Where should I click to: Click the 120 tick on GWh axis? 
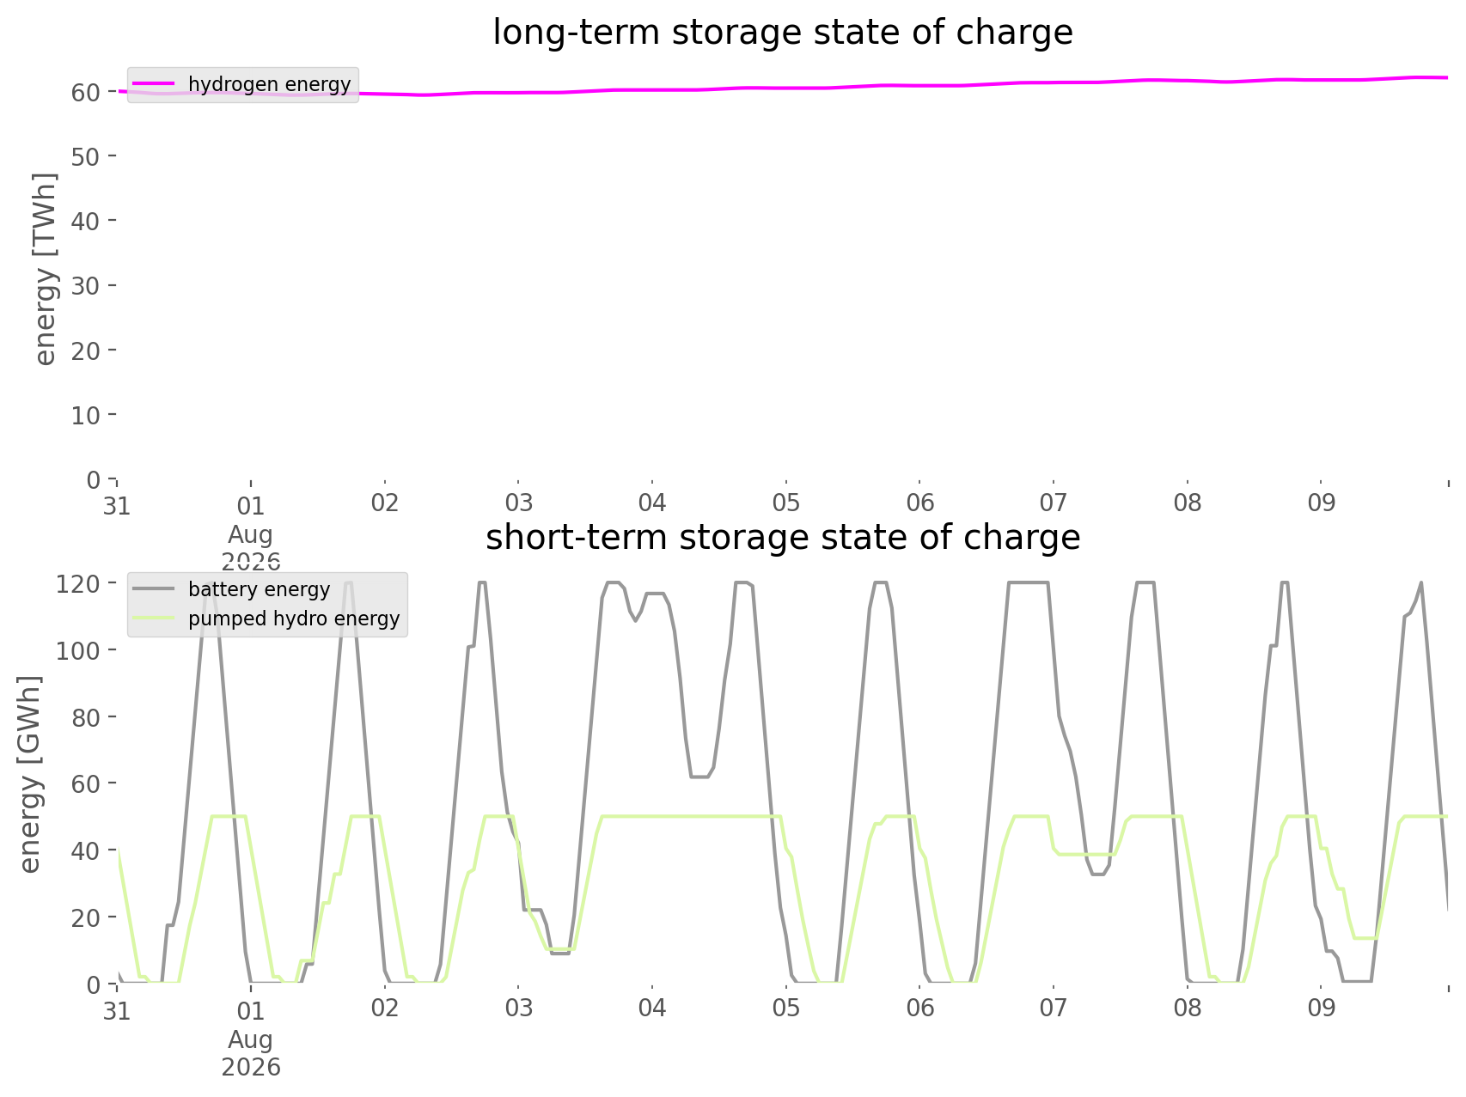point(79,584)
